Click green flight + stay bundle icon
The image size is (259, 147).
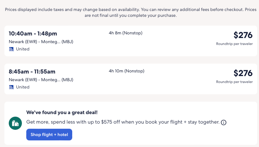pyautogui.click(x=15, y=124)
